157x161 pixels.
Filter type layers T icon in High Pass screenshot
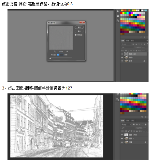pyautogui.click(x=139, y=44)
